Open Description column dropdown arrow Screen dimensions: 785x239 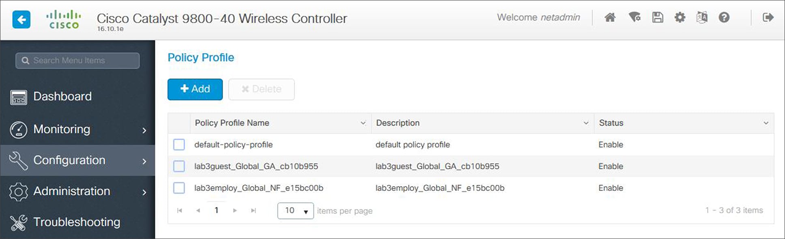click(586, 123)
